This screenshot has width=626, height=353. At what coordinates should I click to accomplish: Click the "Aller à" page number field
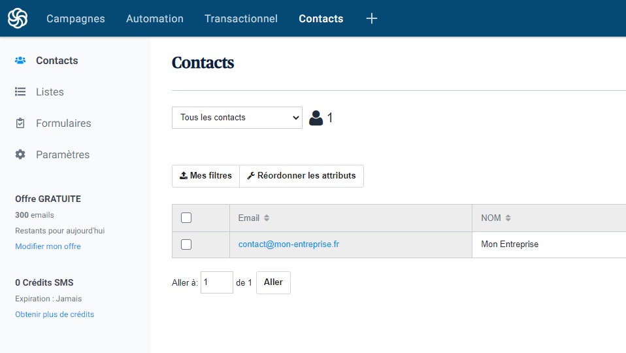[x=216, y=282]
